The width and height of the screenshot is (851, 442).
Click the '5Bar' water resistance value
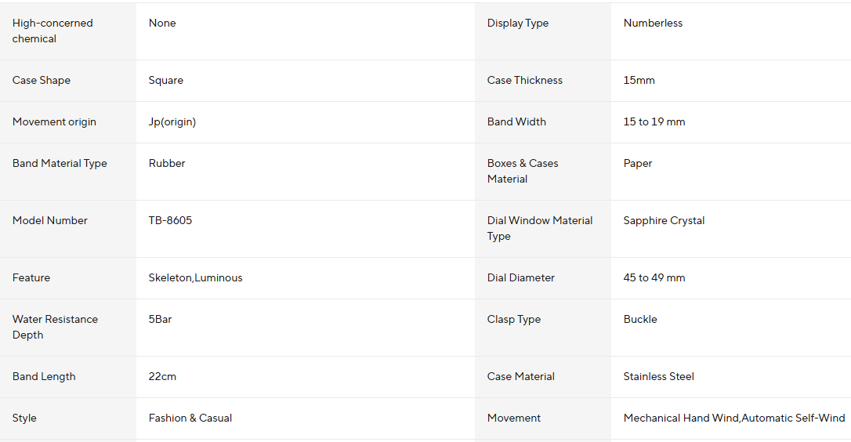pos(160,320)
